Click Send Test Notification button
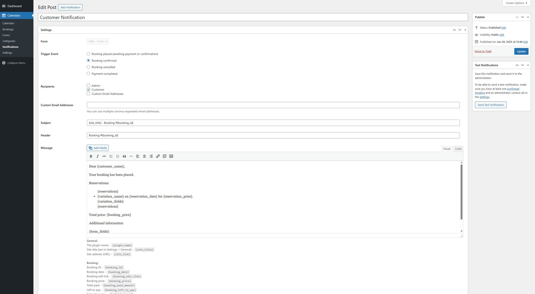The width and height of the screenshot is (535, 294). (491, 105)
